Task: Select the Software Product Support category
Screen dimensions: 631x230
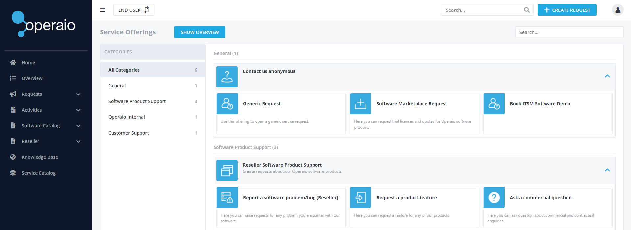Action: [x=137, y=101]
